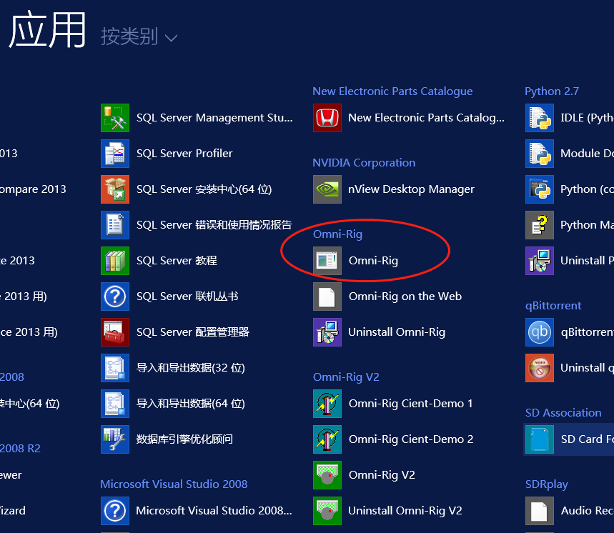The height and width of the screenshot is (533, 614).
Task: Open the 按类别 sort dropdown
Action: point(139,36)
